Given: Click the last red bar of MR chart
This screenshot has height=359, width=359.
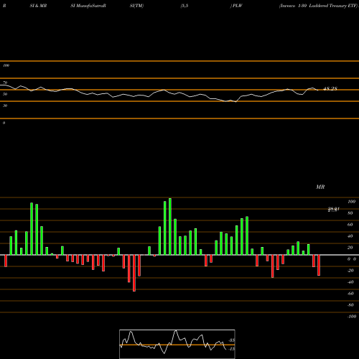Looking at the screenshot, I should (x=319, y=265).
